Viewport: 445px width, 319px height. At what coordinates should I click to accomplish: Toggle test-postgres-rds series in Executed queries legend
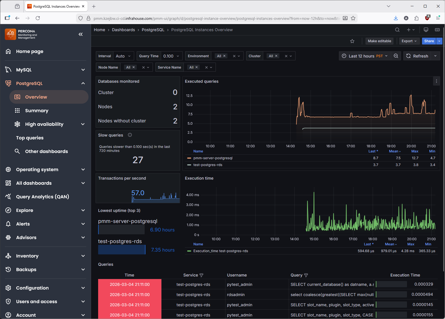pyautogui.click(x=208, y=165)
